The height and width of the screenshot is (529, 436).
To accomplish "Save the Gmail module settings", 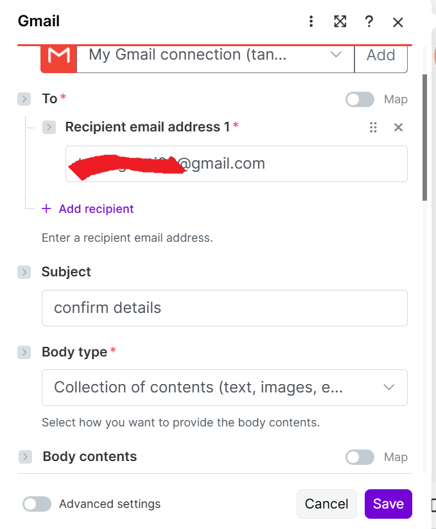I will (388, 504).
